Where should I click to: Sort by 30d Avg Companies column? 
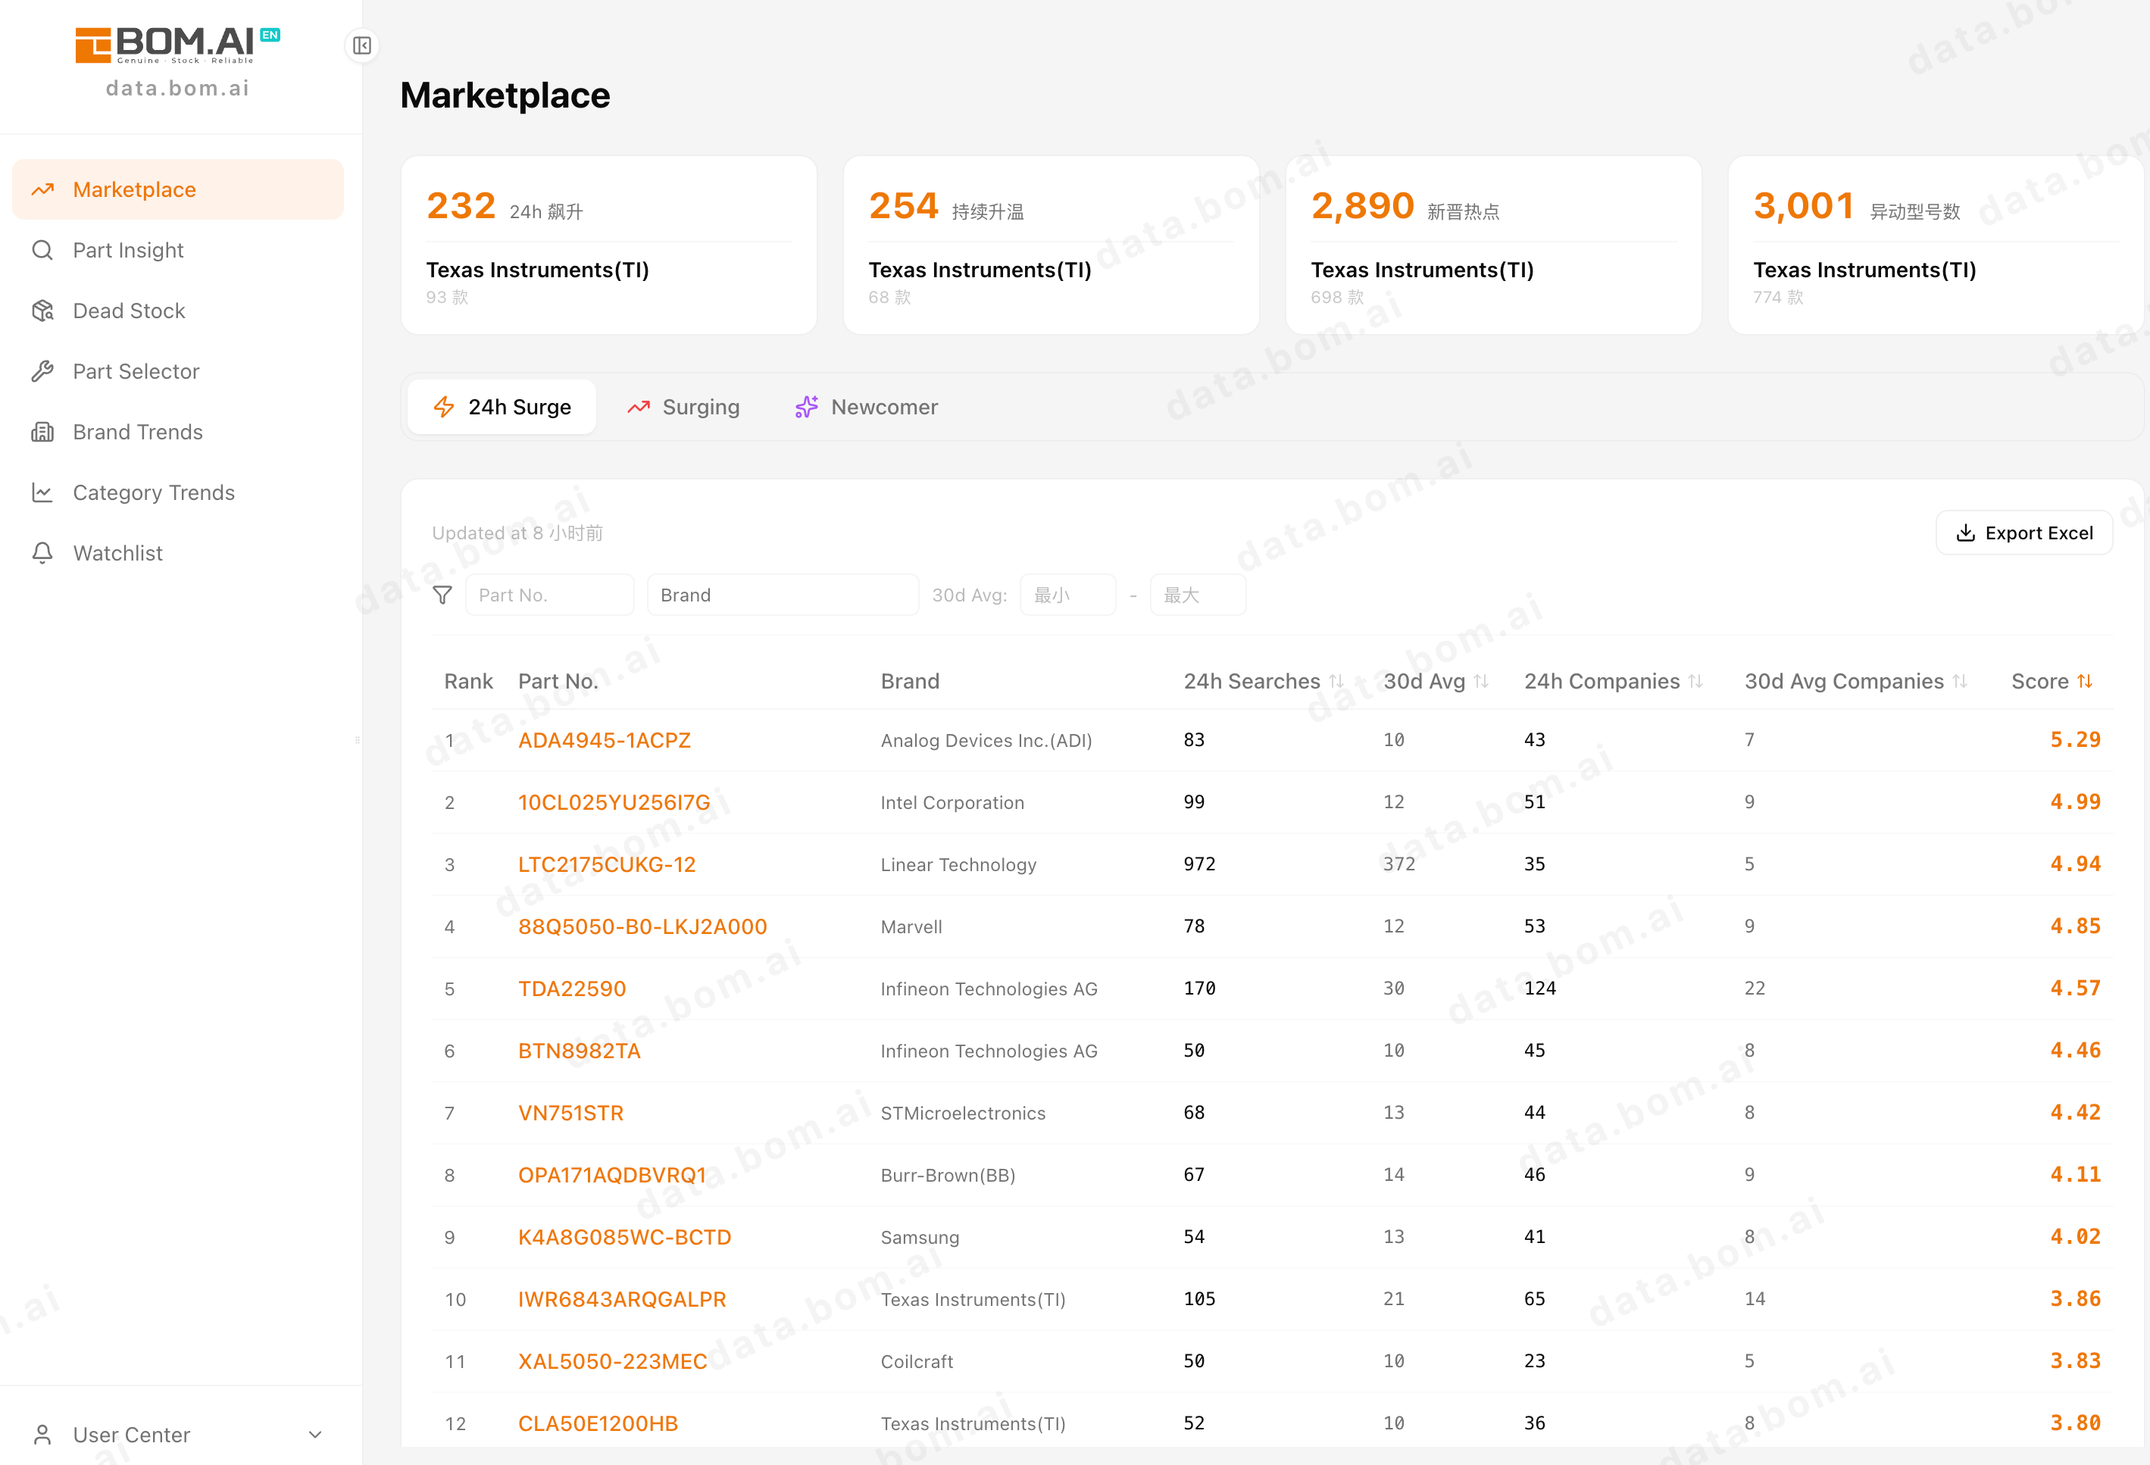(1856, 682)
